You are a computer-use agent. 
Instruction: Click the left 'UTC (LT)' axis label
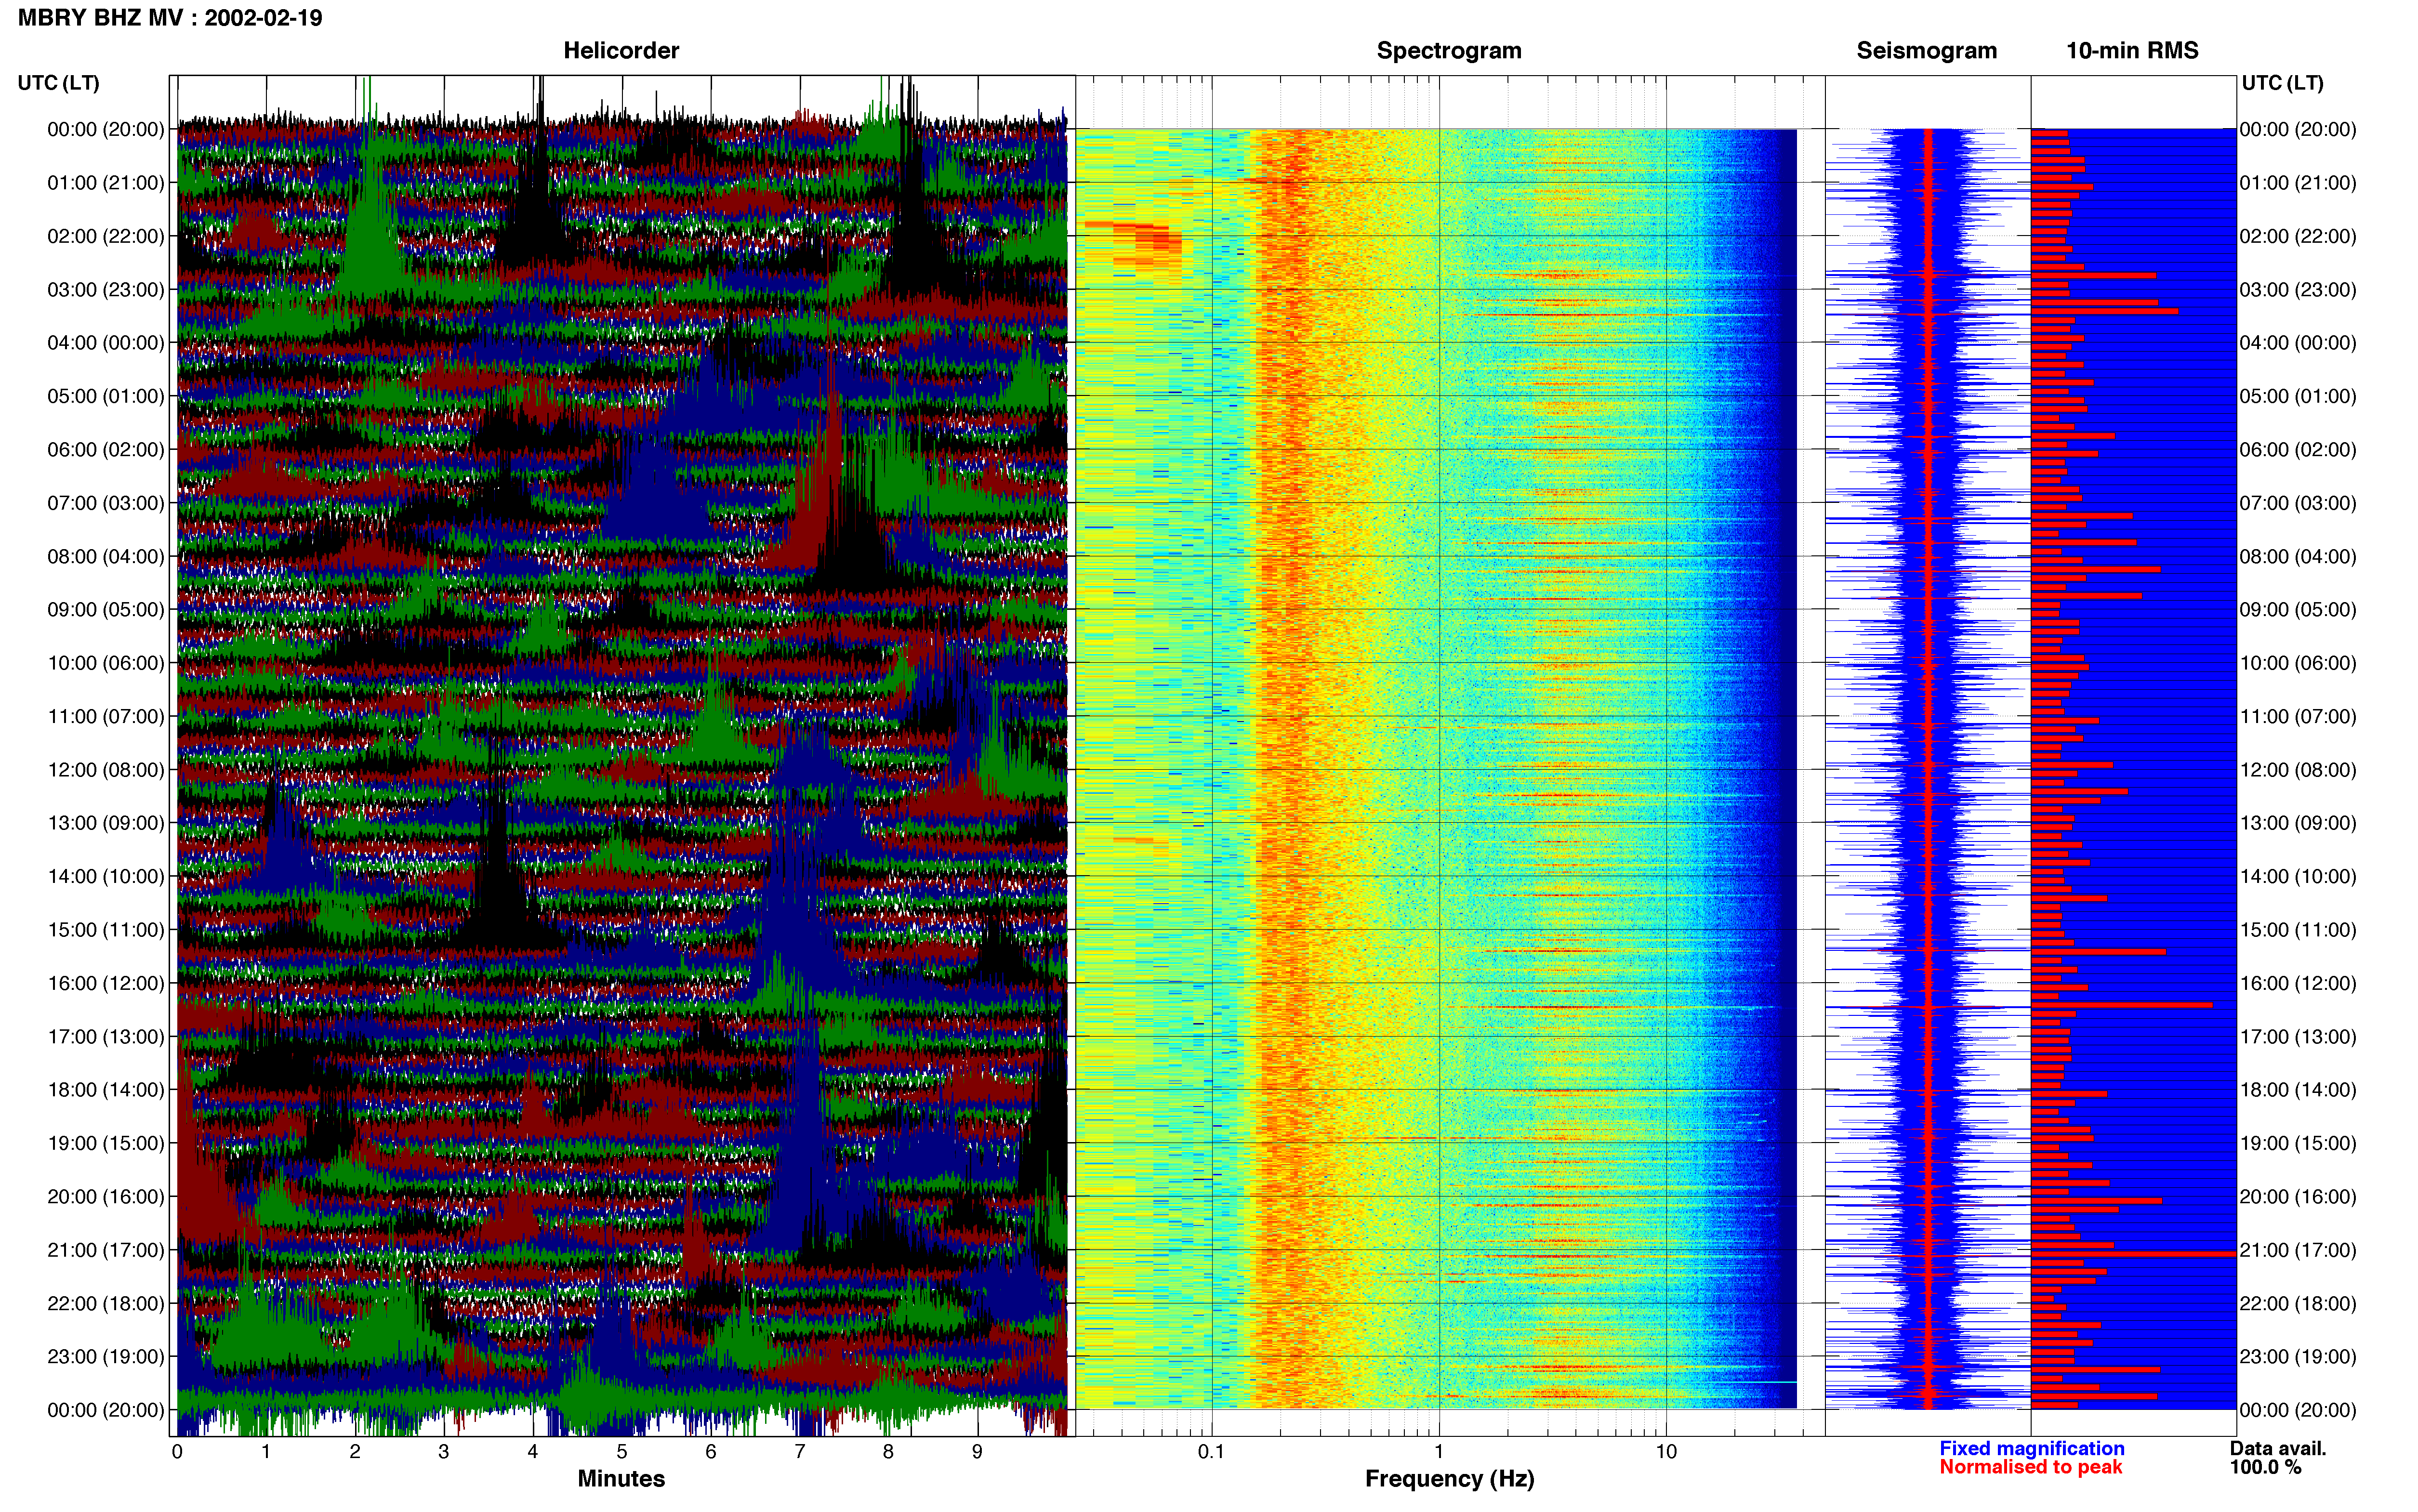click(59, 83)
